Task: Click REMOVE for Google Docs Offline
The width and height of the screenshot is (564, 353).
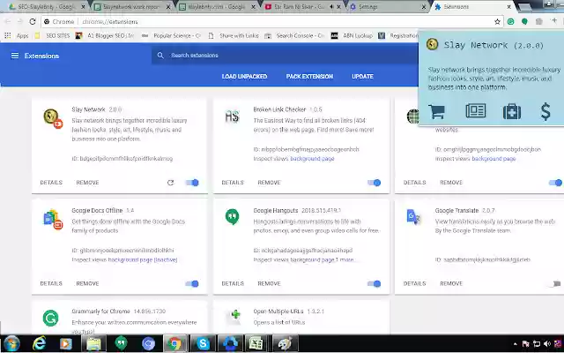Action: [87, 283]
